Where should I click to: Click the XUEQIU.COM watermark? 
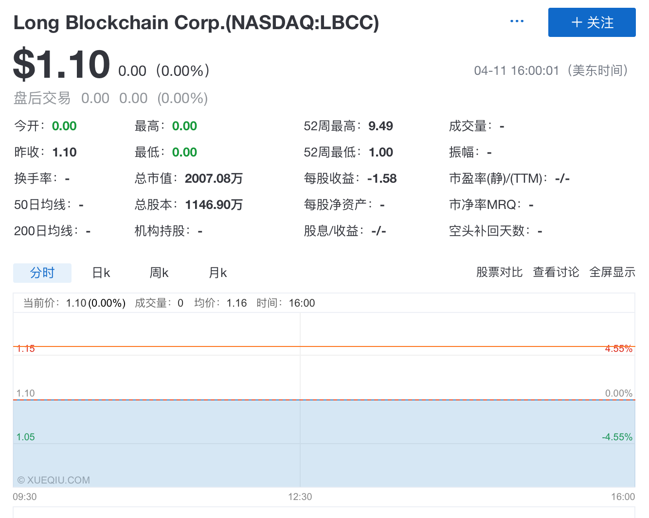(x=54, y=480)
